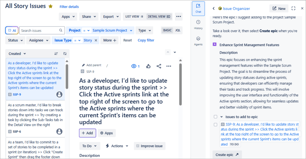Click the thumbs-up vote icon
The height and width of the screenshot is (159, 306).
[x=149, y=66]
